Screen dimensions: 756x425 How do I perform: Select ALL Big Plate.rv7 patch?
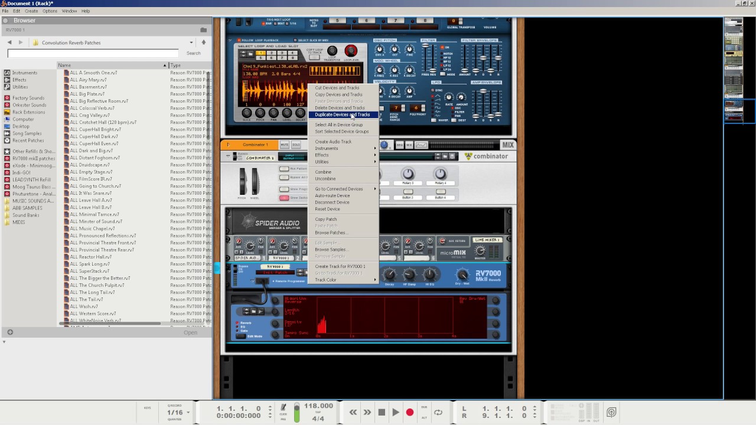[87, 94]
